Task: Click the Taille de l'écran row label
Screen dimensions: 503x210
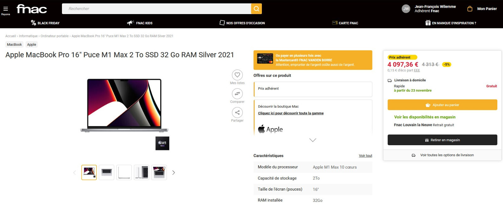Action: [x=280, y=189]
